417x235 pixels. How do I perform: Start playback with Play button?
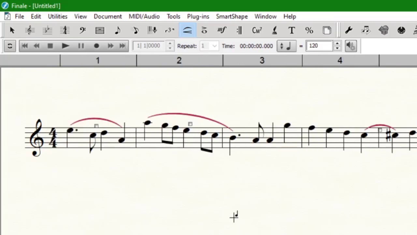click(x=65, y=46)
